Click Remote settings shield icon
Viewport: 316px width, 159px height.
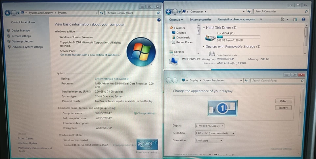pyautogui.click(x=9, y=36)
